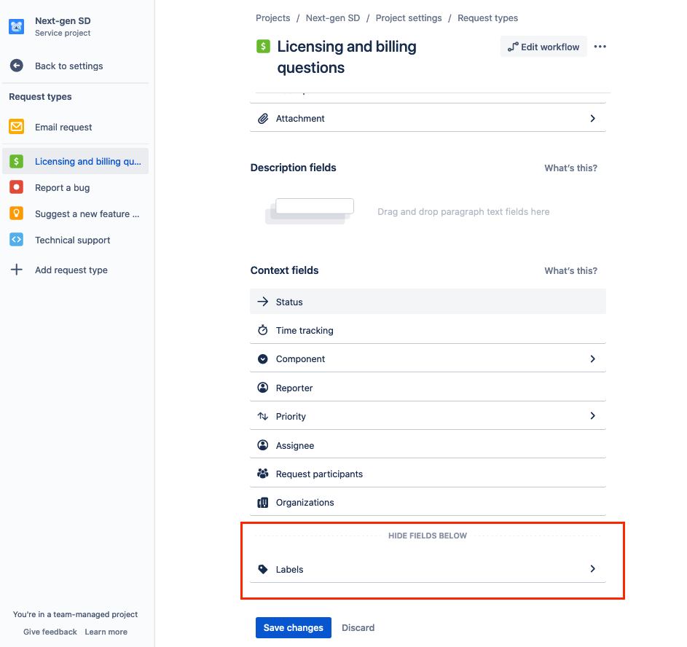Select the Reporter field label
The width and height of the screenshot is (687, 647).
[294, 388]
